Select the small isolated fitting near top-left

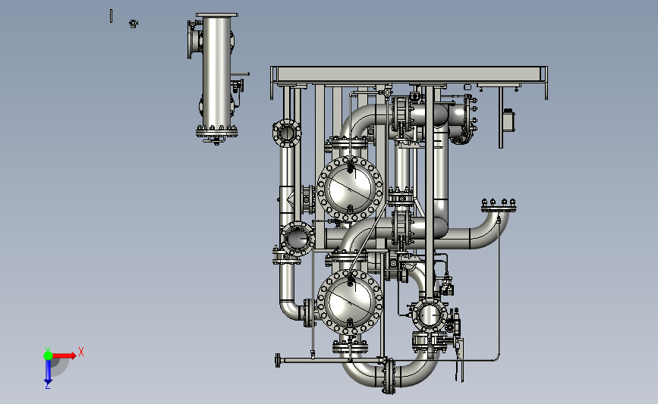click(134, 23)
